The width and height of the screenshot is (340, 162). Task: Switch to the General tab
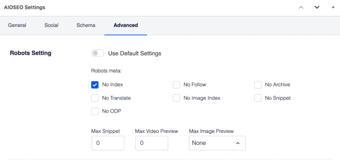click(17, 25)
